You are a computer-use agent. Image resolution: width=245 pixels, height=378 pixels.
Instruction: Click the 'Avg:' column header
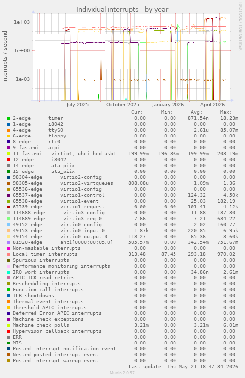[x=197, y=112]
